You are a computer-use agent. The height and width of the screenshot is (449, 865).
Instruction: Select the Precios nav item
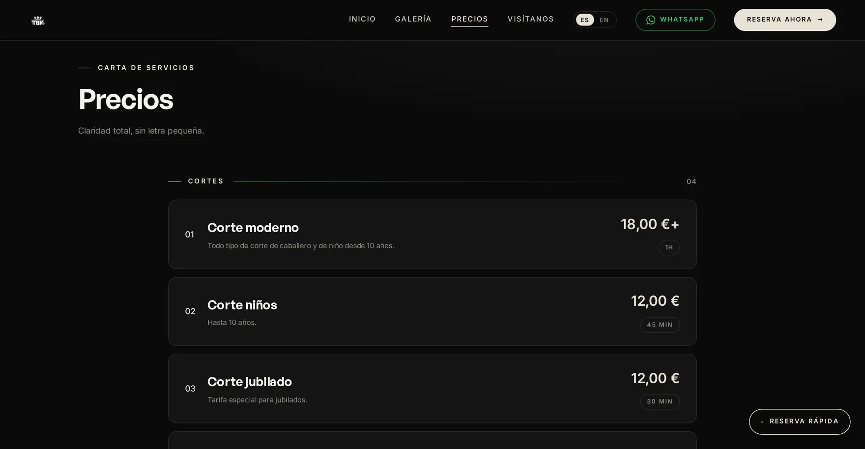[x=470, y=19]
